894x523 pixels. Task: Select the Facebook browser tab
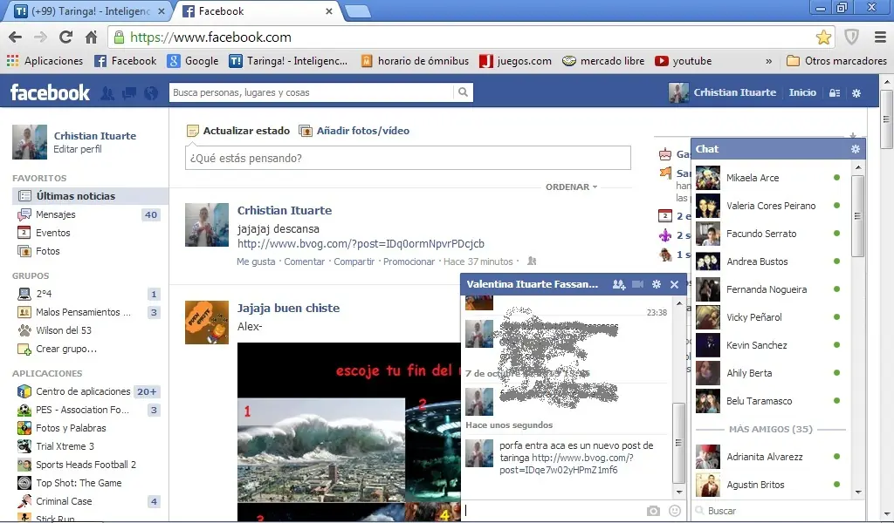pyautogui.click(x=258, y=10)
